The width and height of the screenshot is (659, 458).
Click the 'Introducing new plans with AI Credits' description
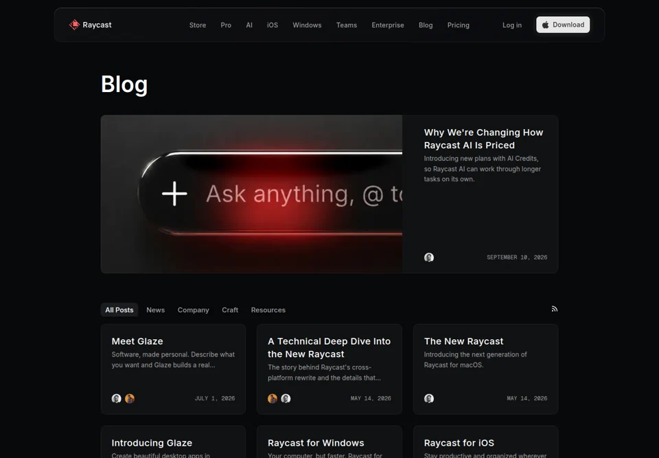point(482,169)
